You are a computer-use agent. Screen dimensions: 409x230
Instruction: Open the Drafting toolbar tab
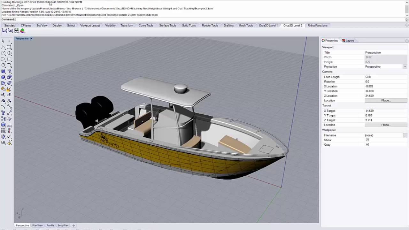pos(228,26)
